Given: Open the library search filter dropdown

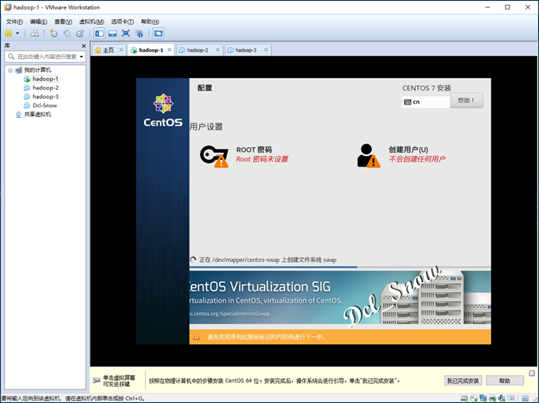Looking at the screenshot, I should pos(81,57).
